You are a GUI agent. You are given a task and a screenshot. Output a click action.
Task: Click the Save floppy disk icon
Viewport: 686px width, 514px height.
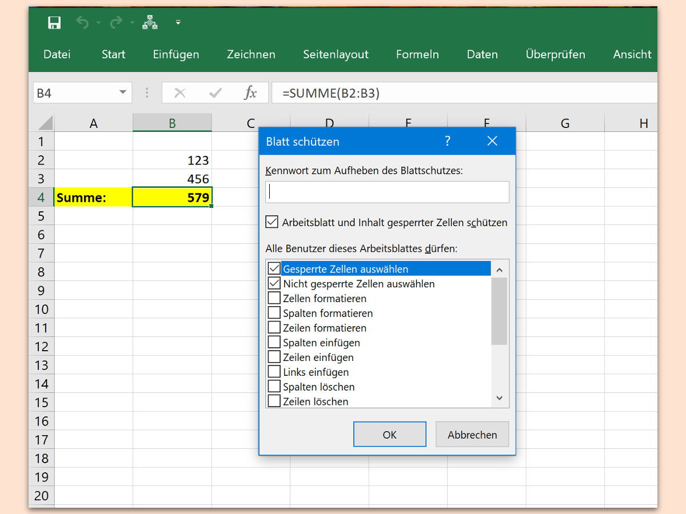[54, 23]
